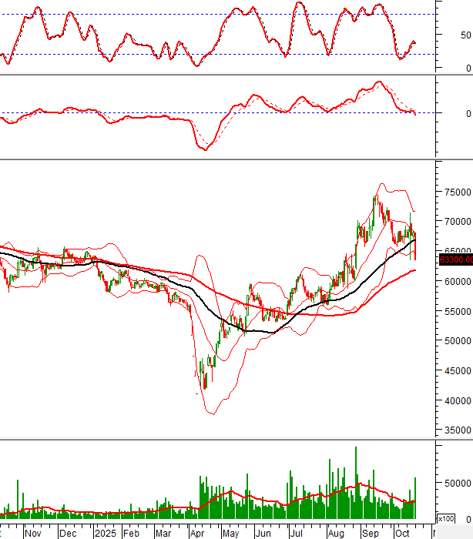Click the x100 volume multiplier label
The width and height of the screenshot is (473, 539).
(446, 518)
